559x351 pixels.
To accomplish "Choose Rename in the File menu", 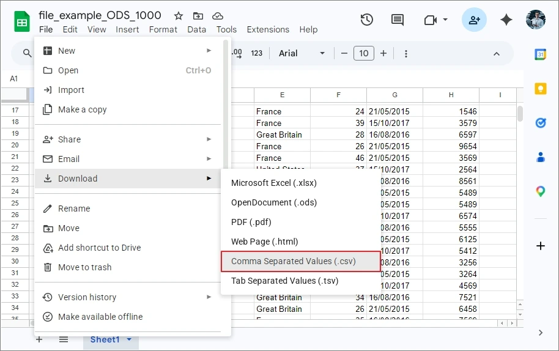I will [x=128, y=209].
